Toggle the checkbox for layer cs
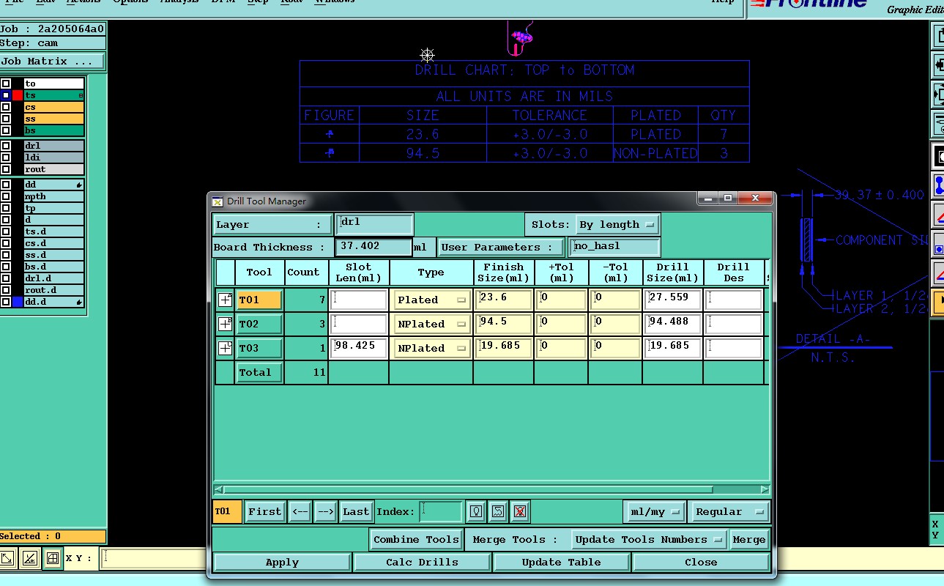This screenshot has height=586, width=944. [6, 107]
